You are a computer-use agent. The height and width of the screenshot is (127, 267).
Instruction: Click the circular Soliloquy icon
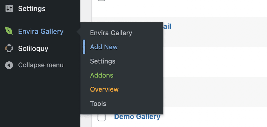pos(9,48)
